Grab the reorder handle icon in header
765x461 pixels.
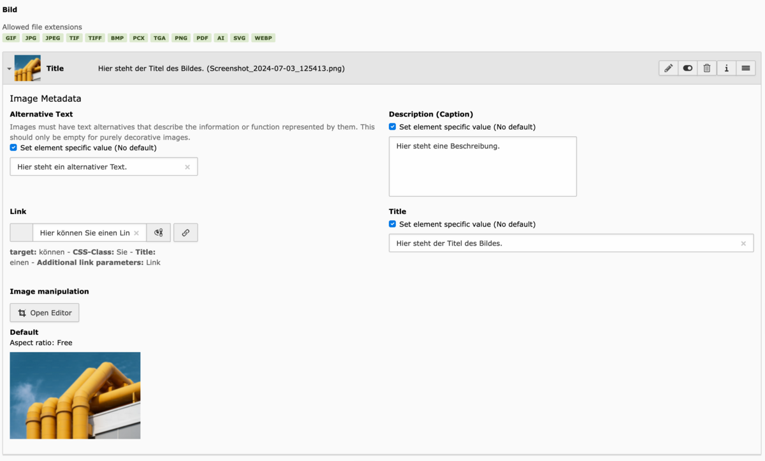point(746,68)
